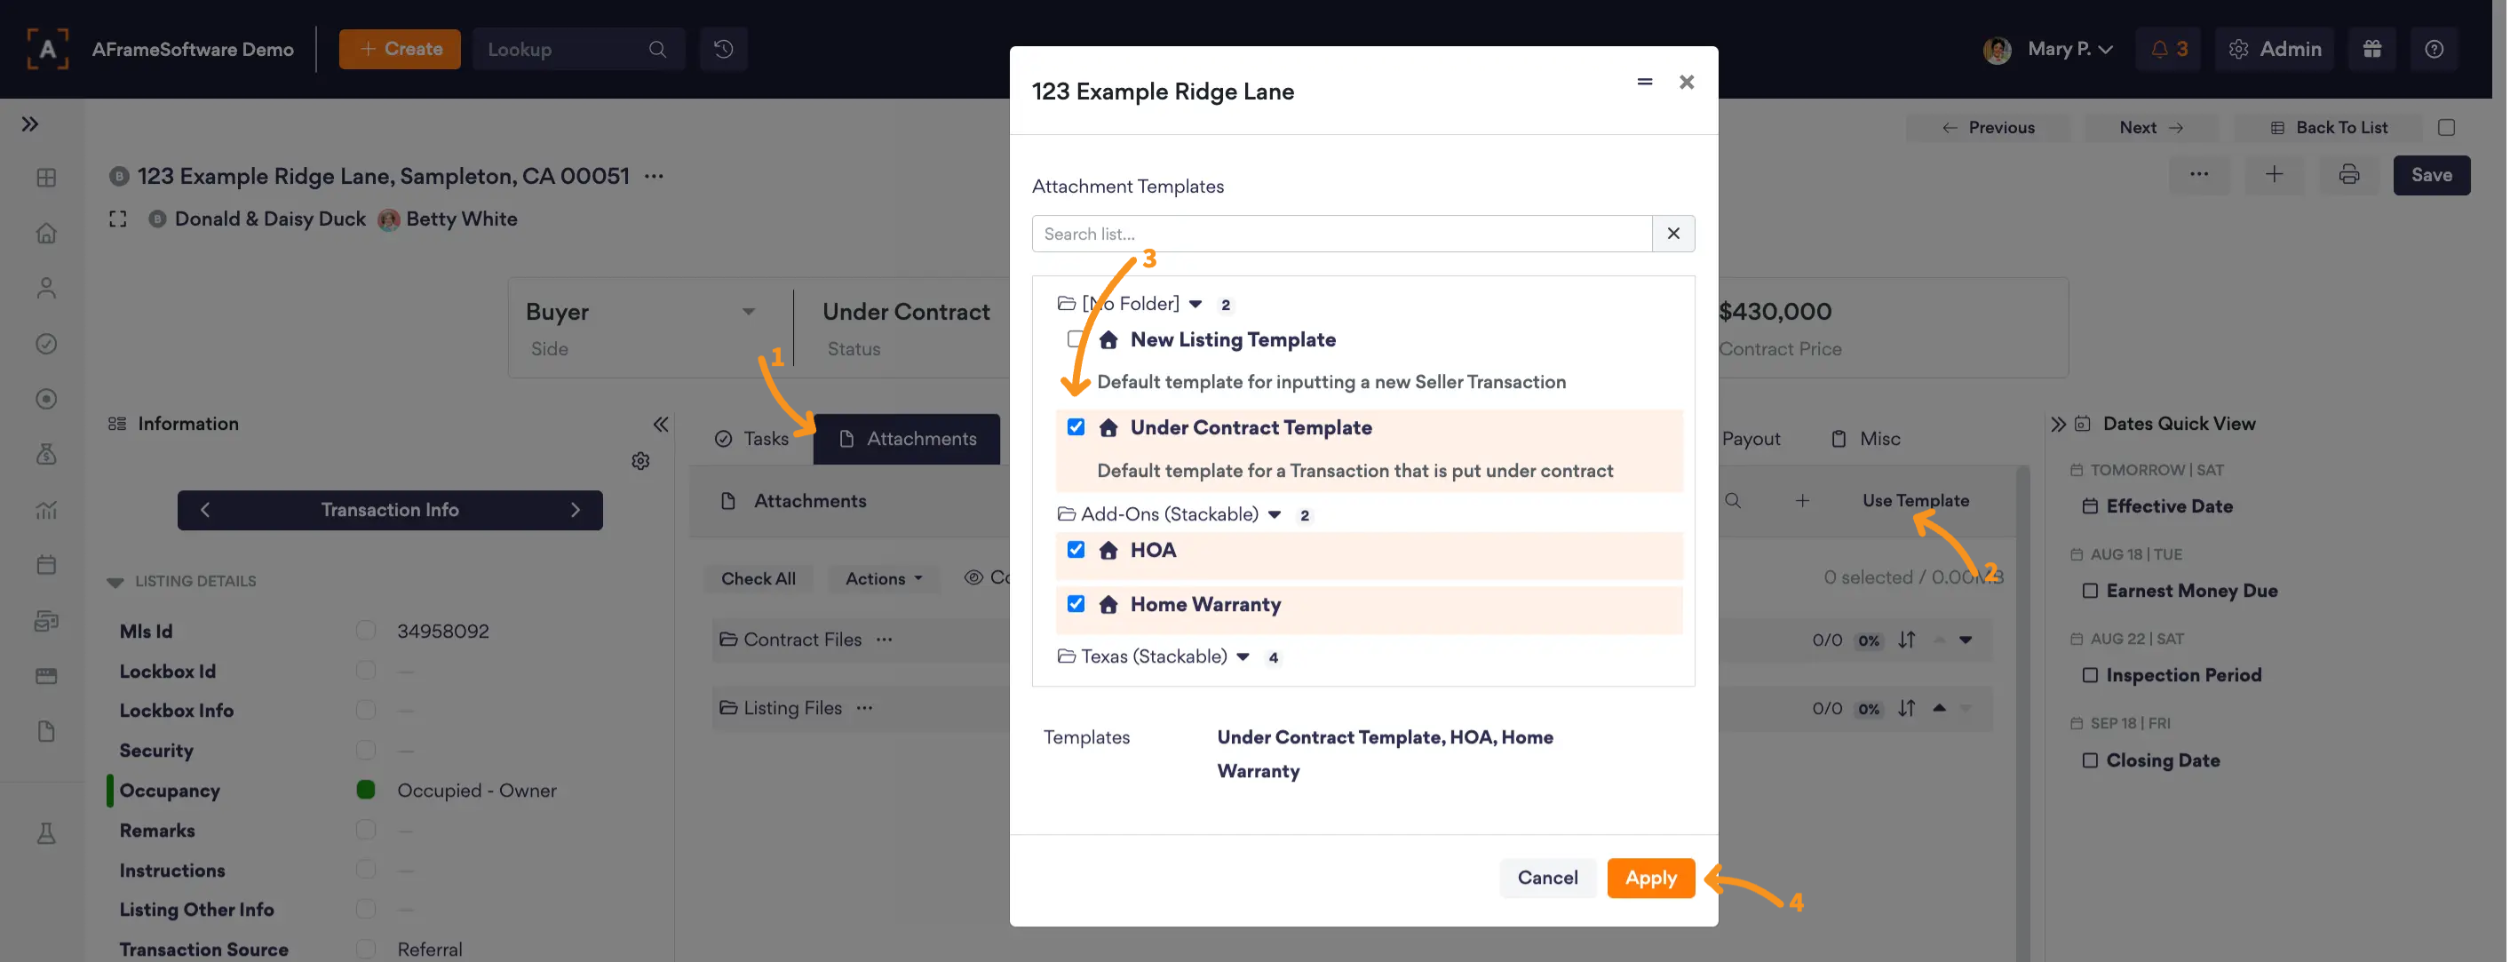Click the Lookup search box

578,49
